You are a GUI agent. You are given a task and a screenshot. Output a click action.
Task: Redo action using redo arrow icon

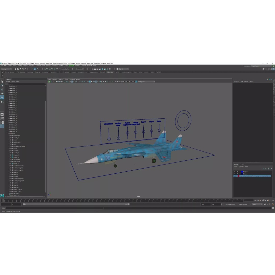[x=25, y=69]
